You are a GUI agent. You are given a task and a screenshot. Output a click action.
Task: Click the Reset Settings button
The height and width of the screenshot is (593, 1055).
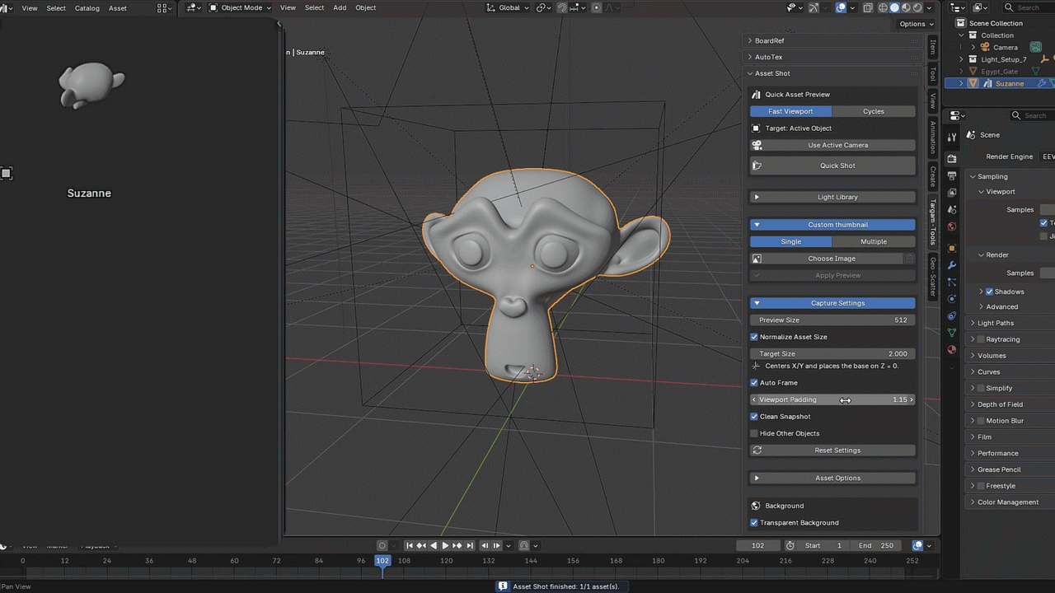point(832,451)
